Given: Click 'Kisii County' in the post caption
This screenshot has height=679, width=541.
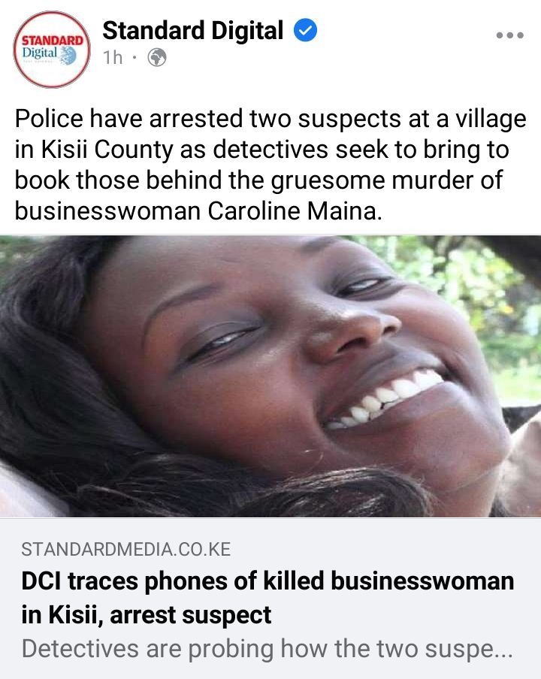Looking at the screenshot, I should point(107,150).
